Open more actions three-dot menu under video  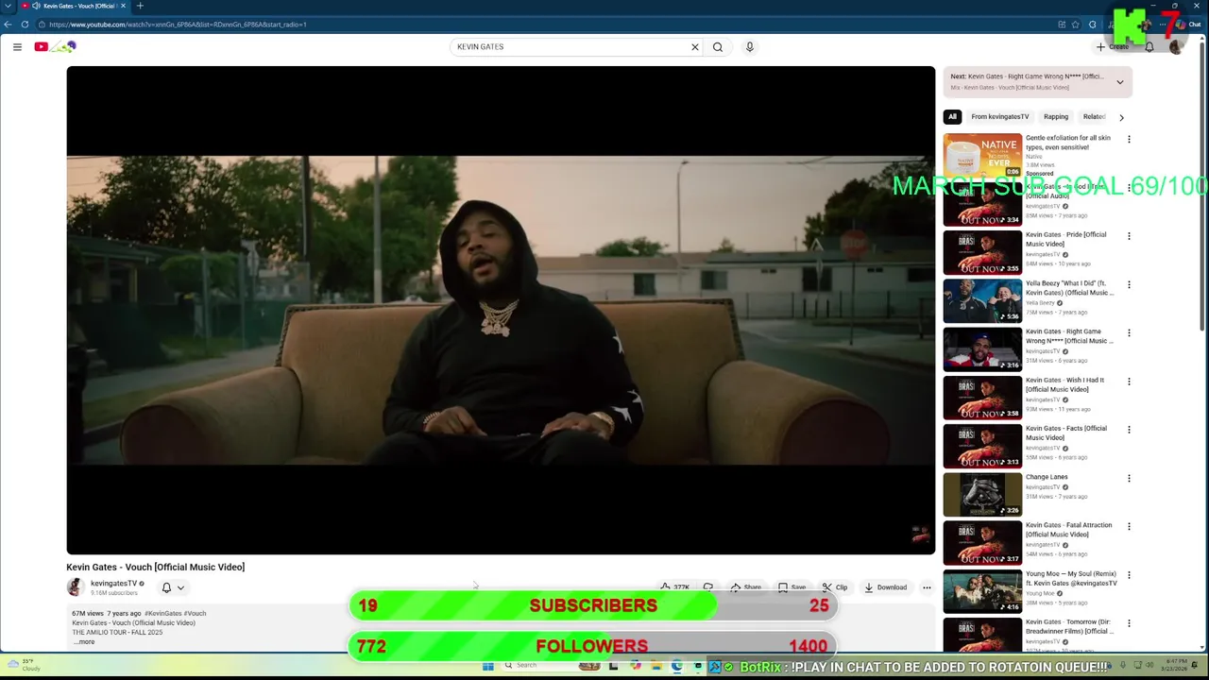(927, 587)
